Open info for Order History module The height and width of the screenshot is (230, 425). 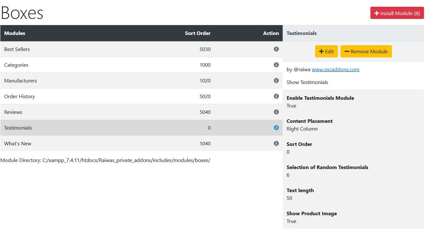coord(276,96)
